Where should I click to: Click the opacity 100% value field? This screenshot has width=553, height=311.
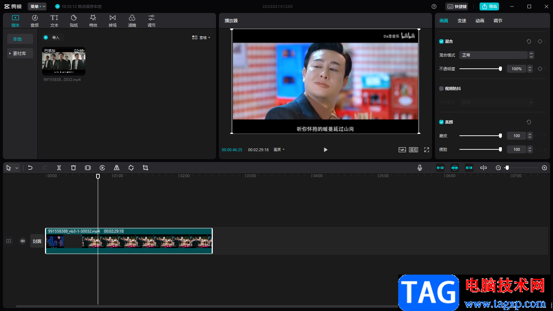point(517,69)
